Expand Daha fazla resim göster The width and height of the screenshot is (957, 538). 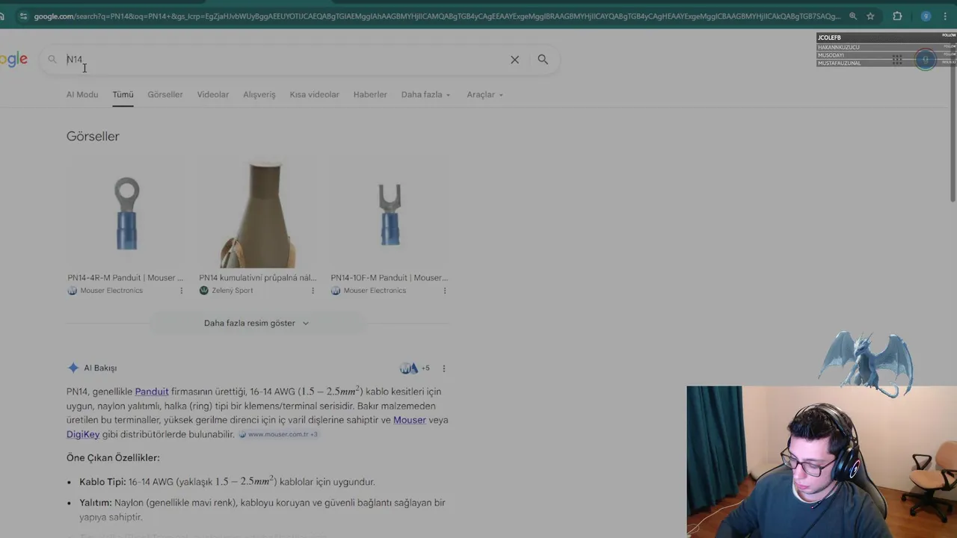click(256, 324)
